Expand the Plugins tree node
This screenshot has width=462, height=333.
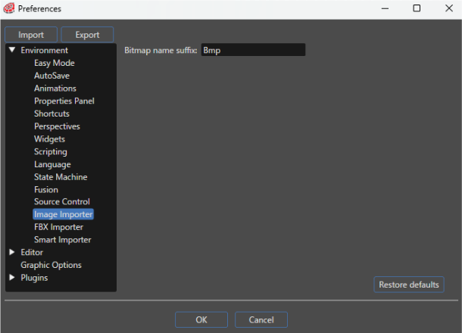[12, 277]
